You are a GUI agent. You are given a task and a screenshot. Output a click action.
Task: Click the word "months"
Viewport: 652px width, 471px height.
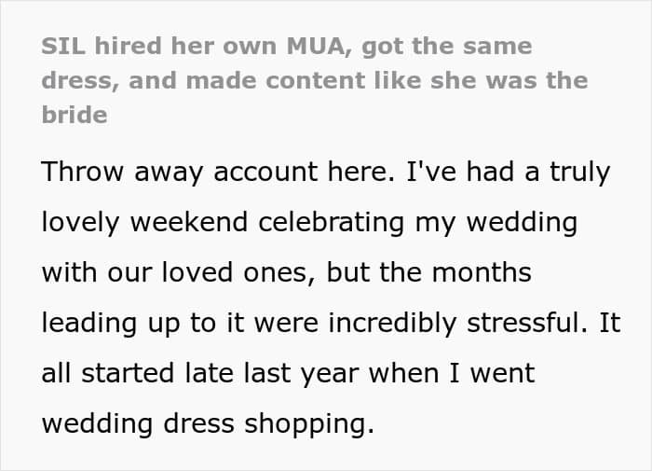pos(482,274)
